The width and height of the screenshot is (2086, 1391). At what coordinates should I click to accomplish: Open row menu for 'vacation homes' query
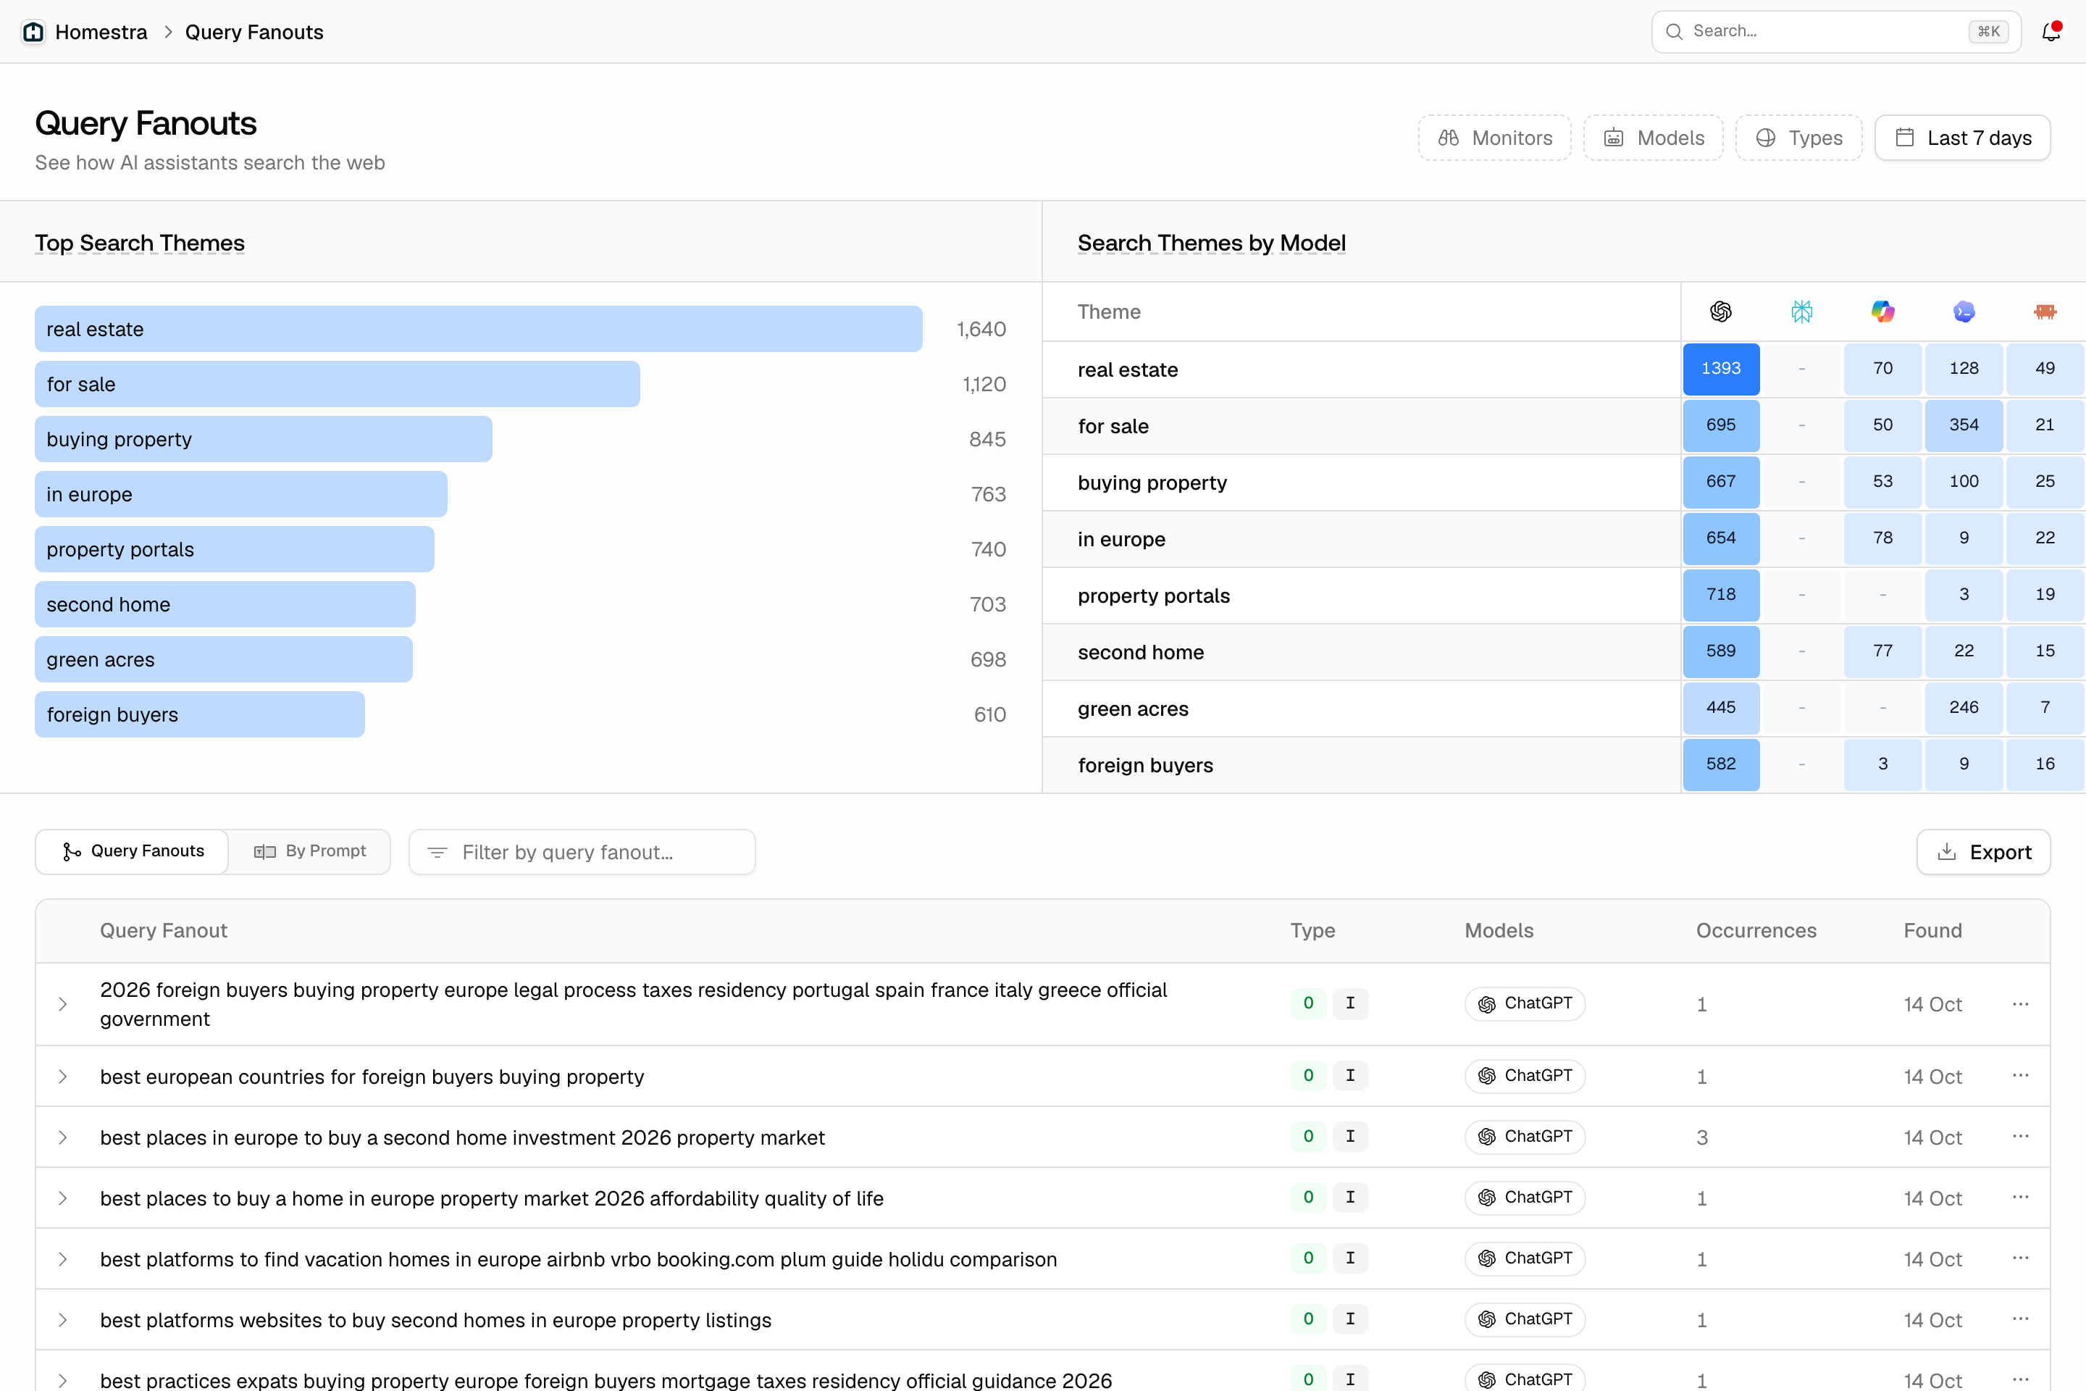(x=2020, y=1258)
